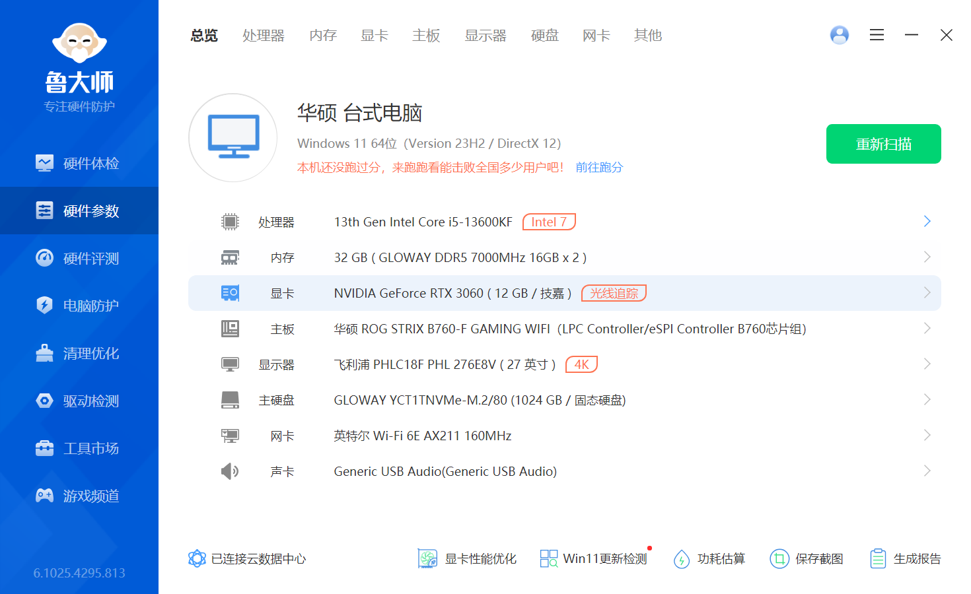Switch to the 显示器 top tab
Screen dimensions: 971x594
485,36
